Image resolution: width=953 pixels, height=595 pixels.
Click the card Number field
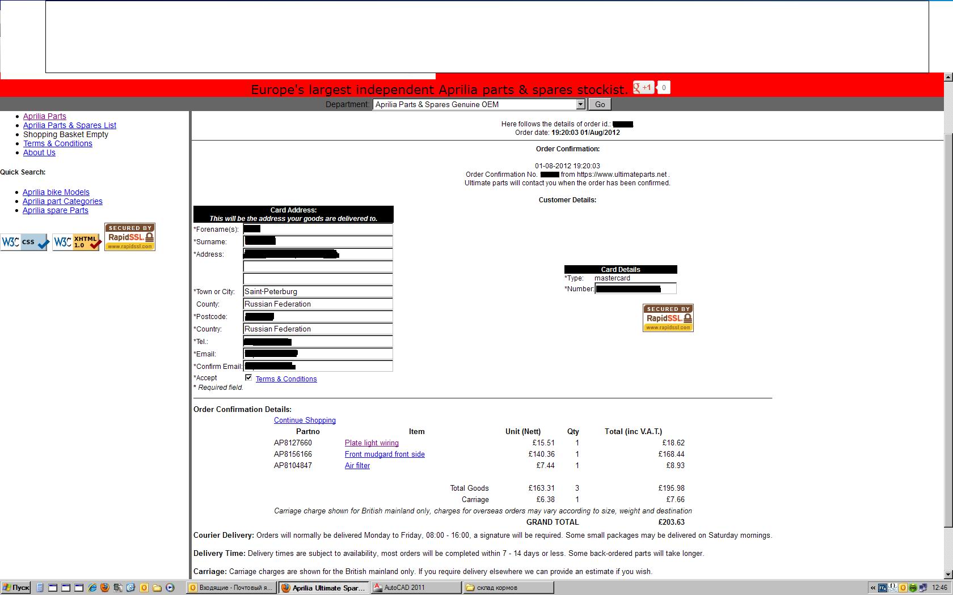coord(635,289)
